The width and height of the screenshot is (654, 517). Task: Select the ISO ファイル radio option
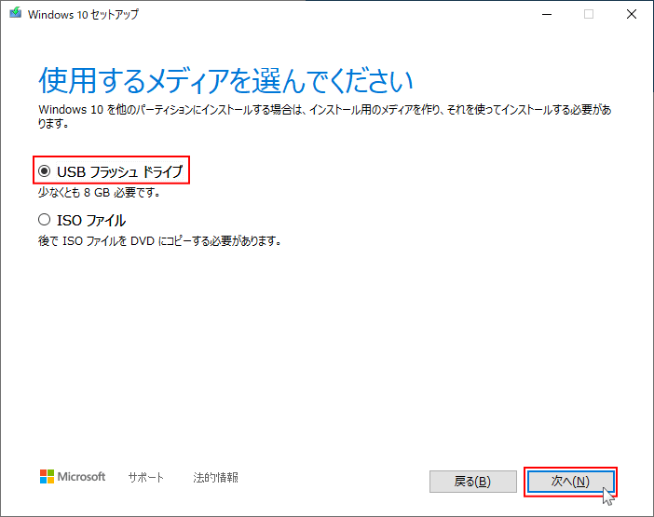[44, 220]
